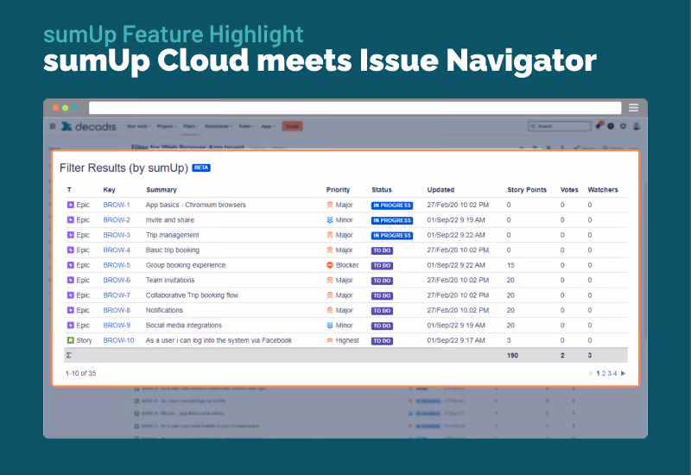This screenshot has height=475, width=691.
Task: Sort by the Key column header
Action: (x=110, y=190)
